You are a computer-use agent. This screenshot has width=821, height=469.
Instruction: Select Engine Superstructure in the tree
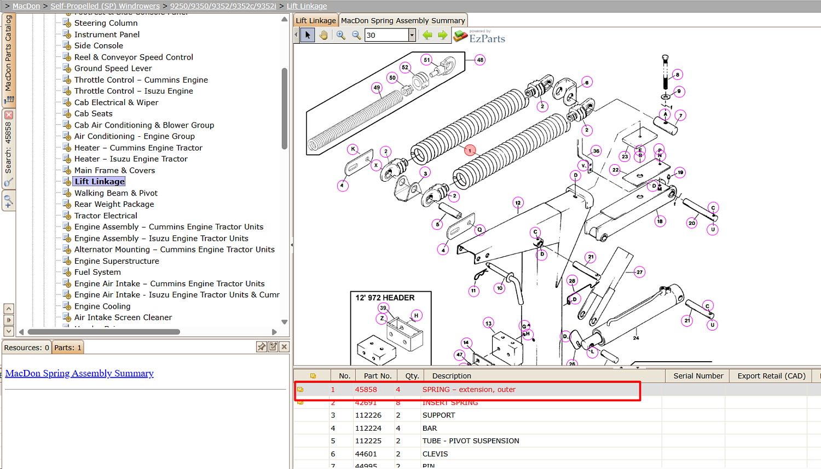click(117, 260)
